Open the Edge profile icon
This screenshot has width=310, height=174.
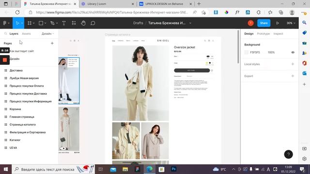292,12
